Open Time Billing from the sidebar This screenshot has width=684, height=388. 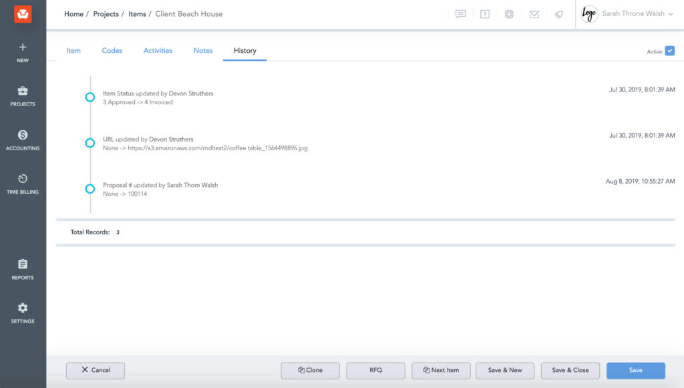[23, 178]
